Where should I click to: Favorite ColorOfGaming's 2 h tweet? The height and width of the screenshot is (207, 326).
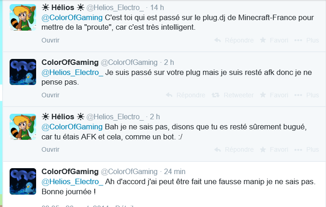coord(274,95)
